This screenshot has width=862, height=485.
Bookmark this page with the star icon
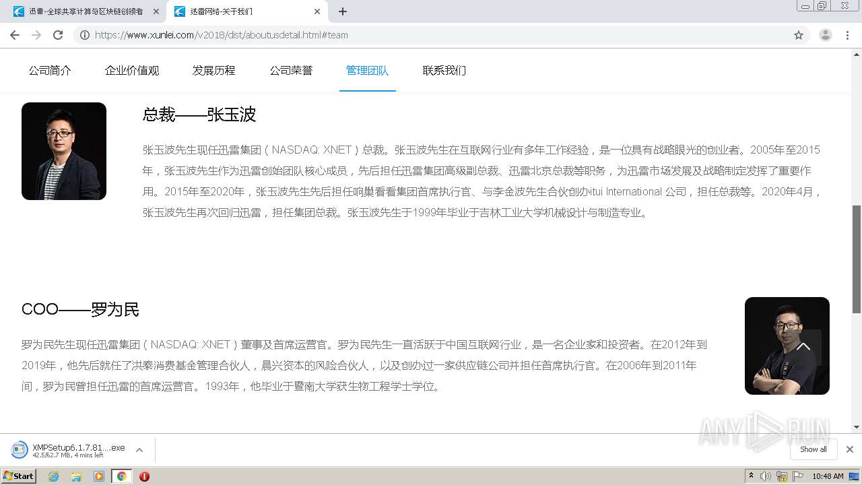pos(799,35)
